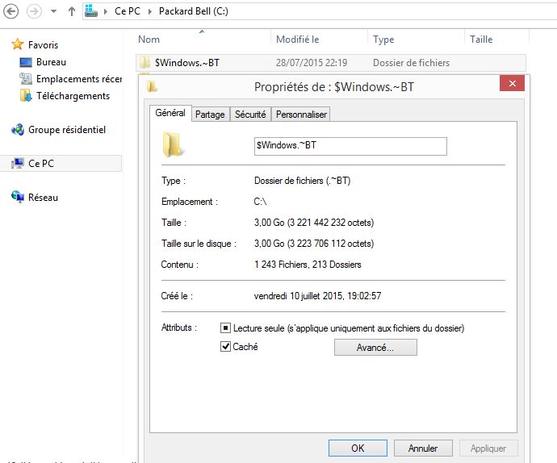This screenshot has width=557, height=463.
Task: Switch to the Partage tab
Action: tap(210, 115)
